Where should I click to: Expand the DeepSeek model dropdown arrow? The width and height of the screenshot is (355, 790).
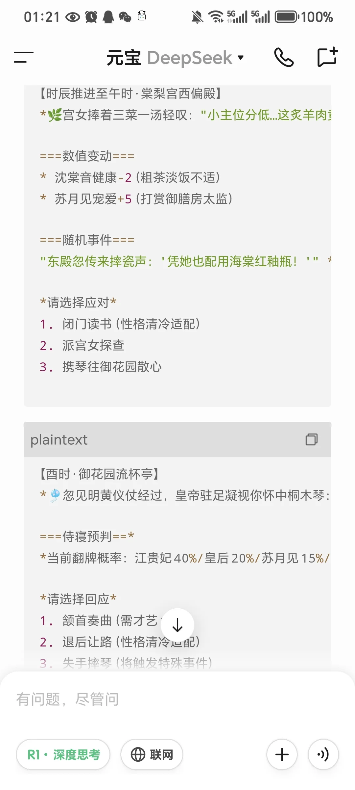[241, 58]
